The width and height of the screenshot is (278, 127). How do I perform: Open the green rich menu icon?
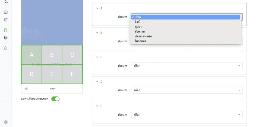tap(6, 30)
